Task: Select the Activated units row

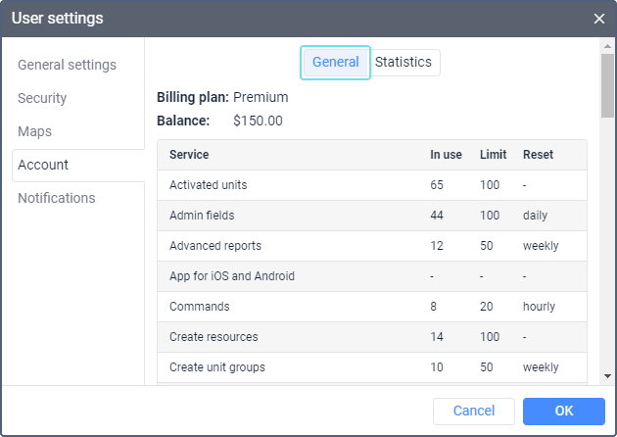Action: [x=371, y=185]
